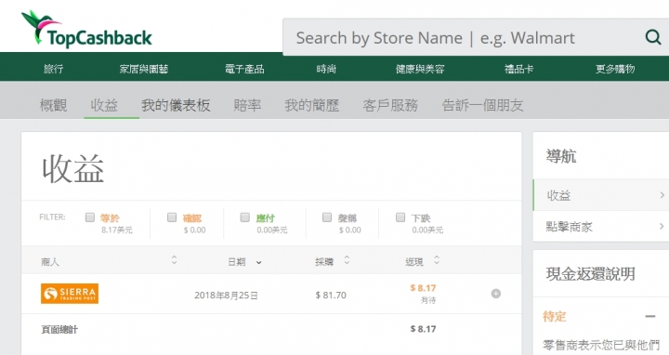Click the Sierra Trading Post logo
This screenshot has height=355, width=669.
(70, 294)
